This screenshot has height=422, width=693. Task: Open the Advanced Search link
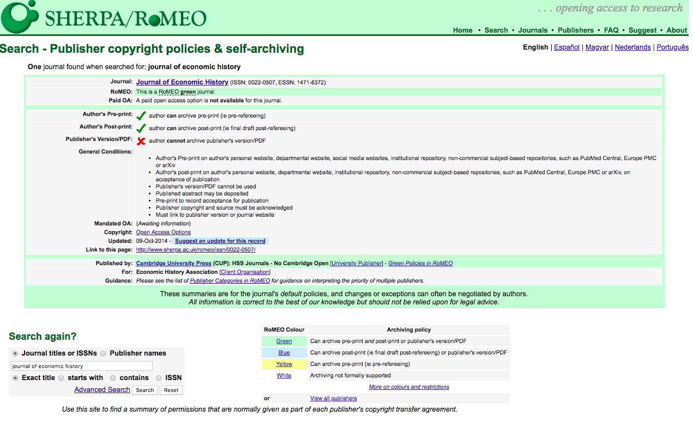[x=102, y=390]
